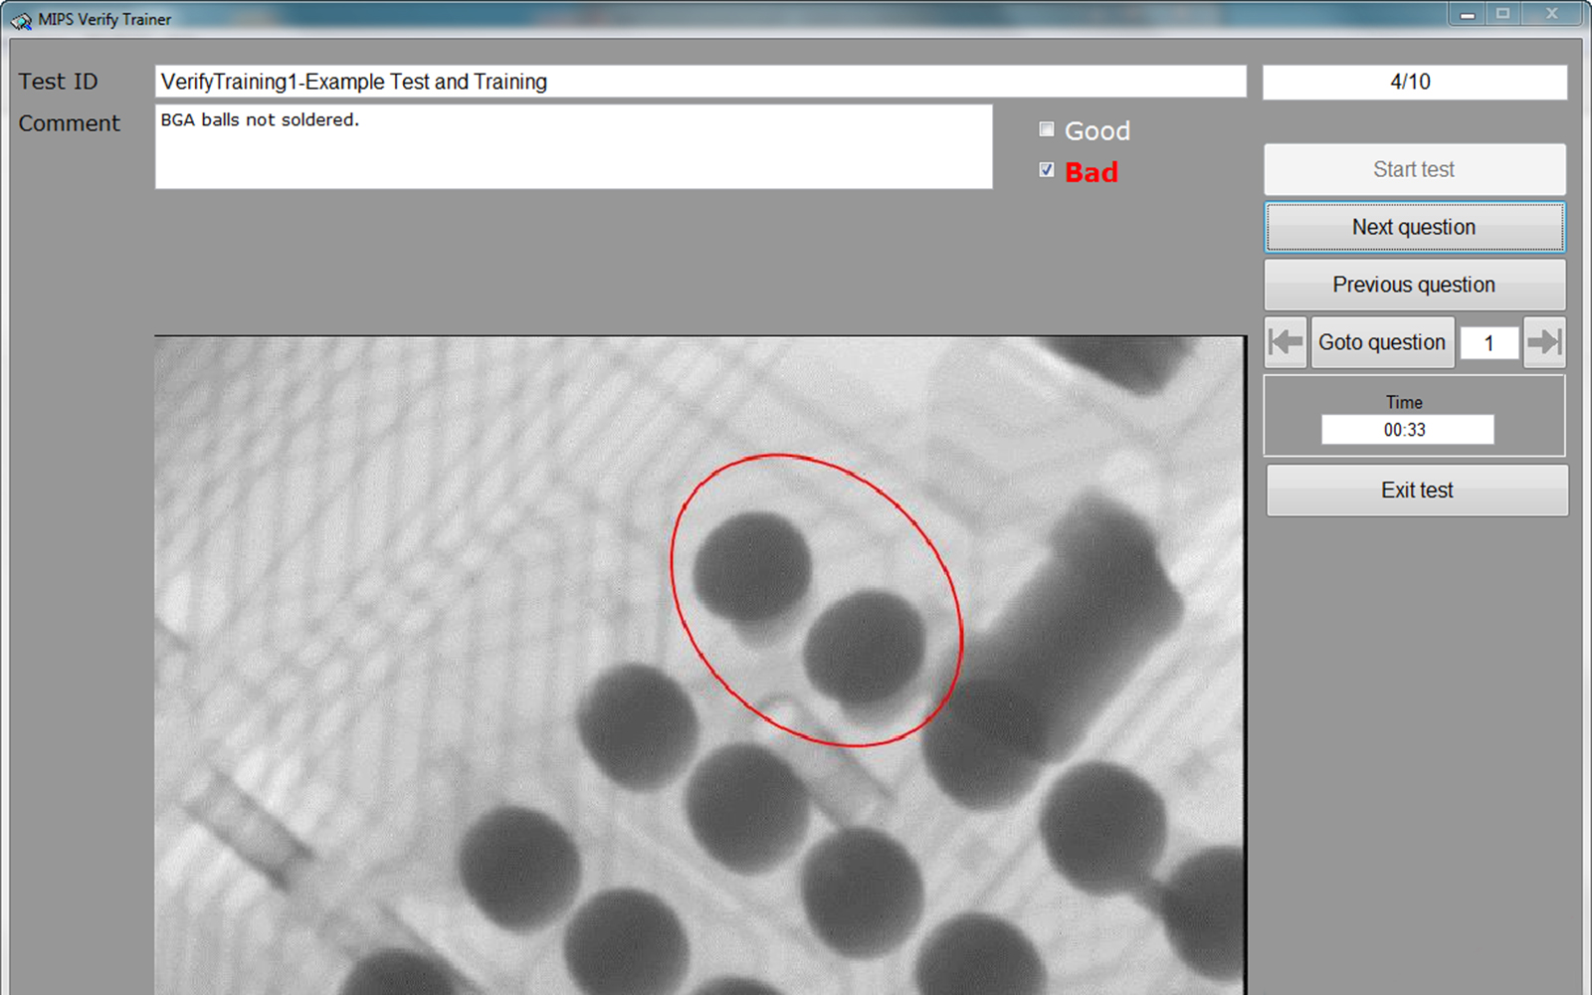This screenshot has height=995, width=1592.
Task: Jump to last question with right arrow icon
Action: [1544, 342]
